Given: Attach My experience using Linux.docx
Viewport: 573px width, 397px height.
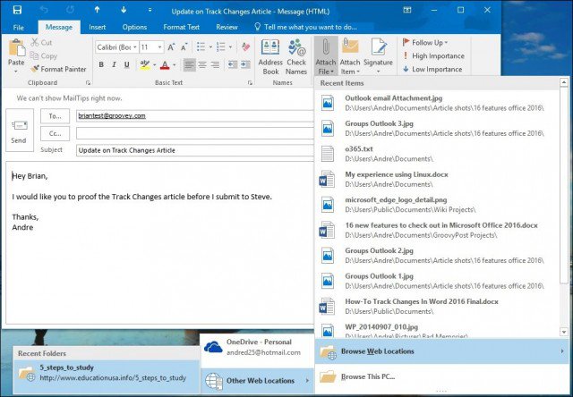Looking at the screenshot, I should (x=437, y=179).
